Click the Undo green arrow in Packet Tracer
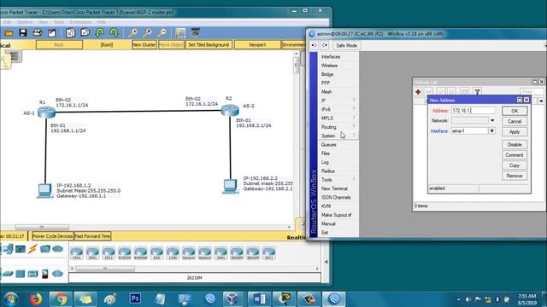Image resolution: width=547 pixels, height=307 pixels. pos(100,33)
